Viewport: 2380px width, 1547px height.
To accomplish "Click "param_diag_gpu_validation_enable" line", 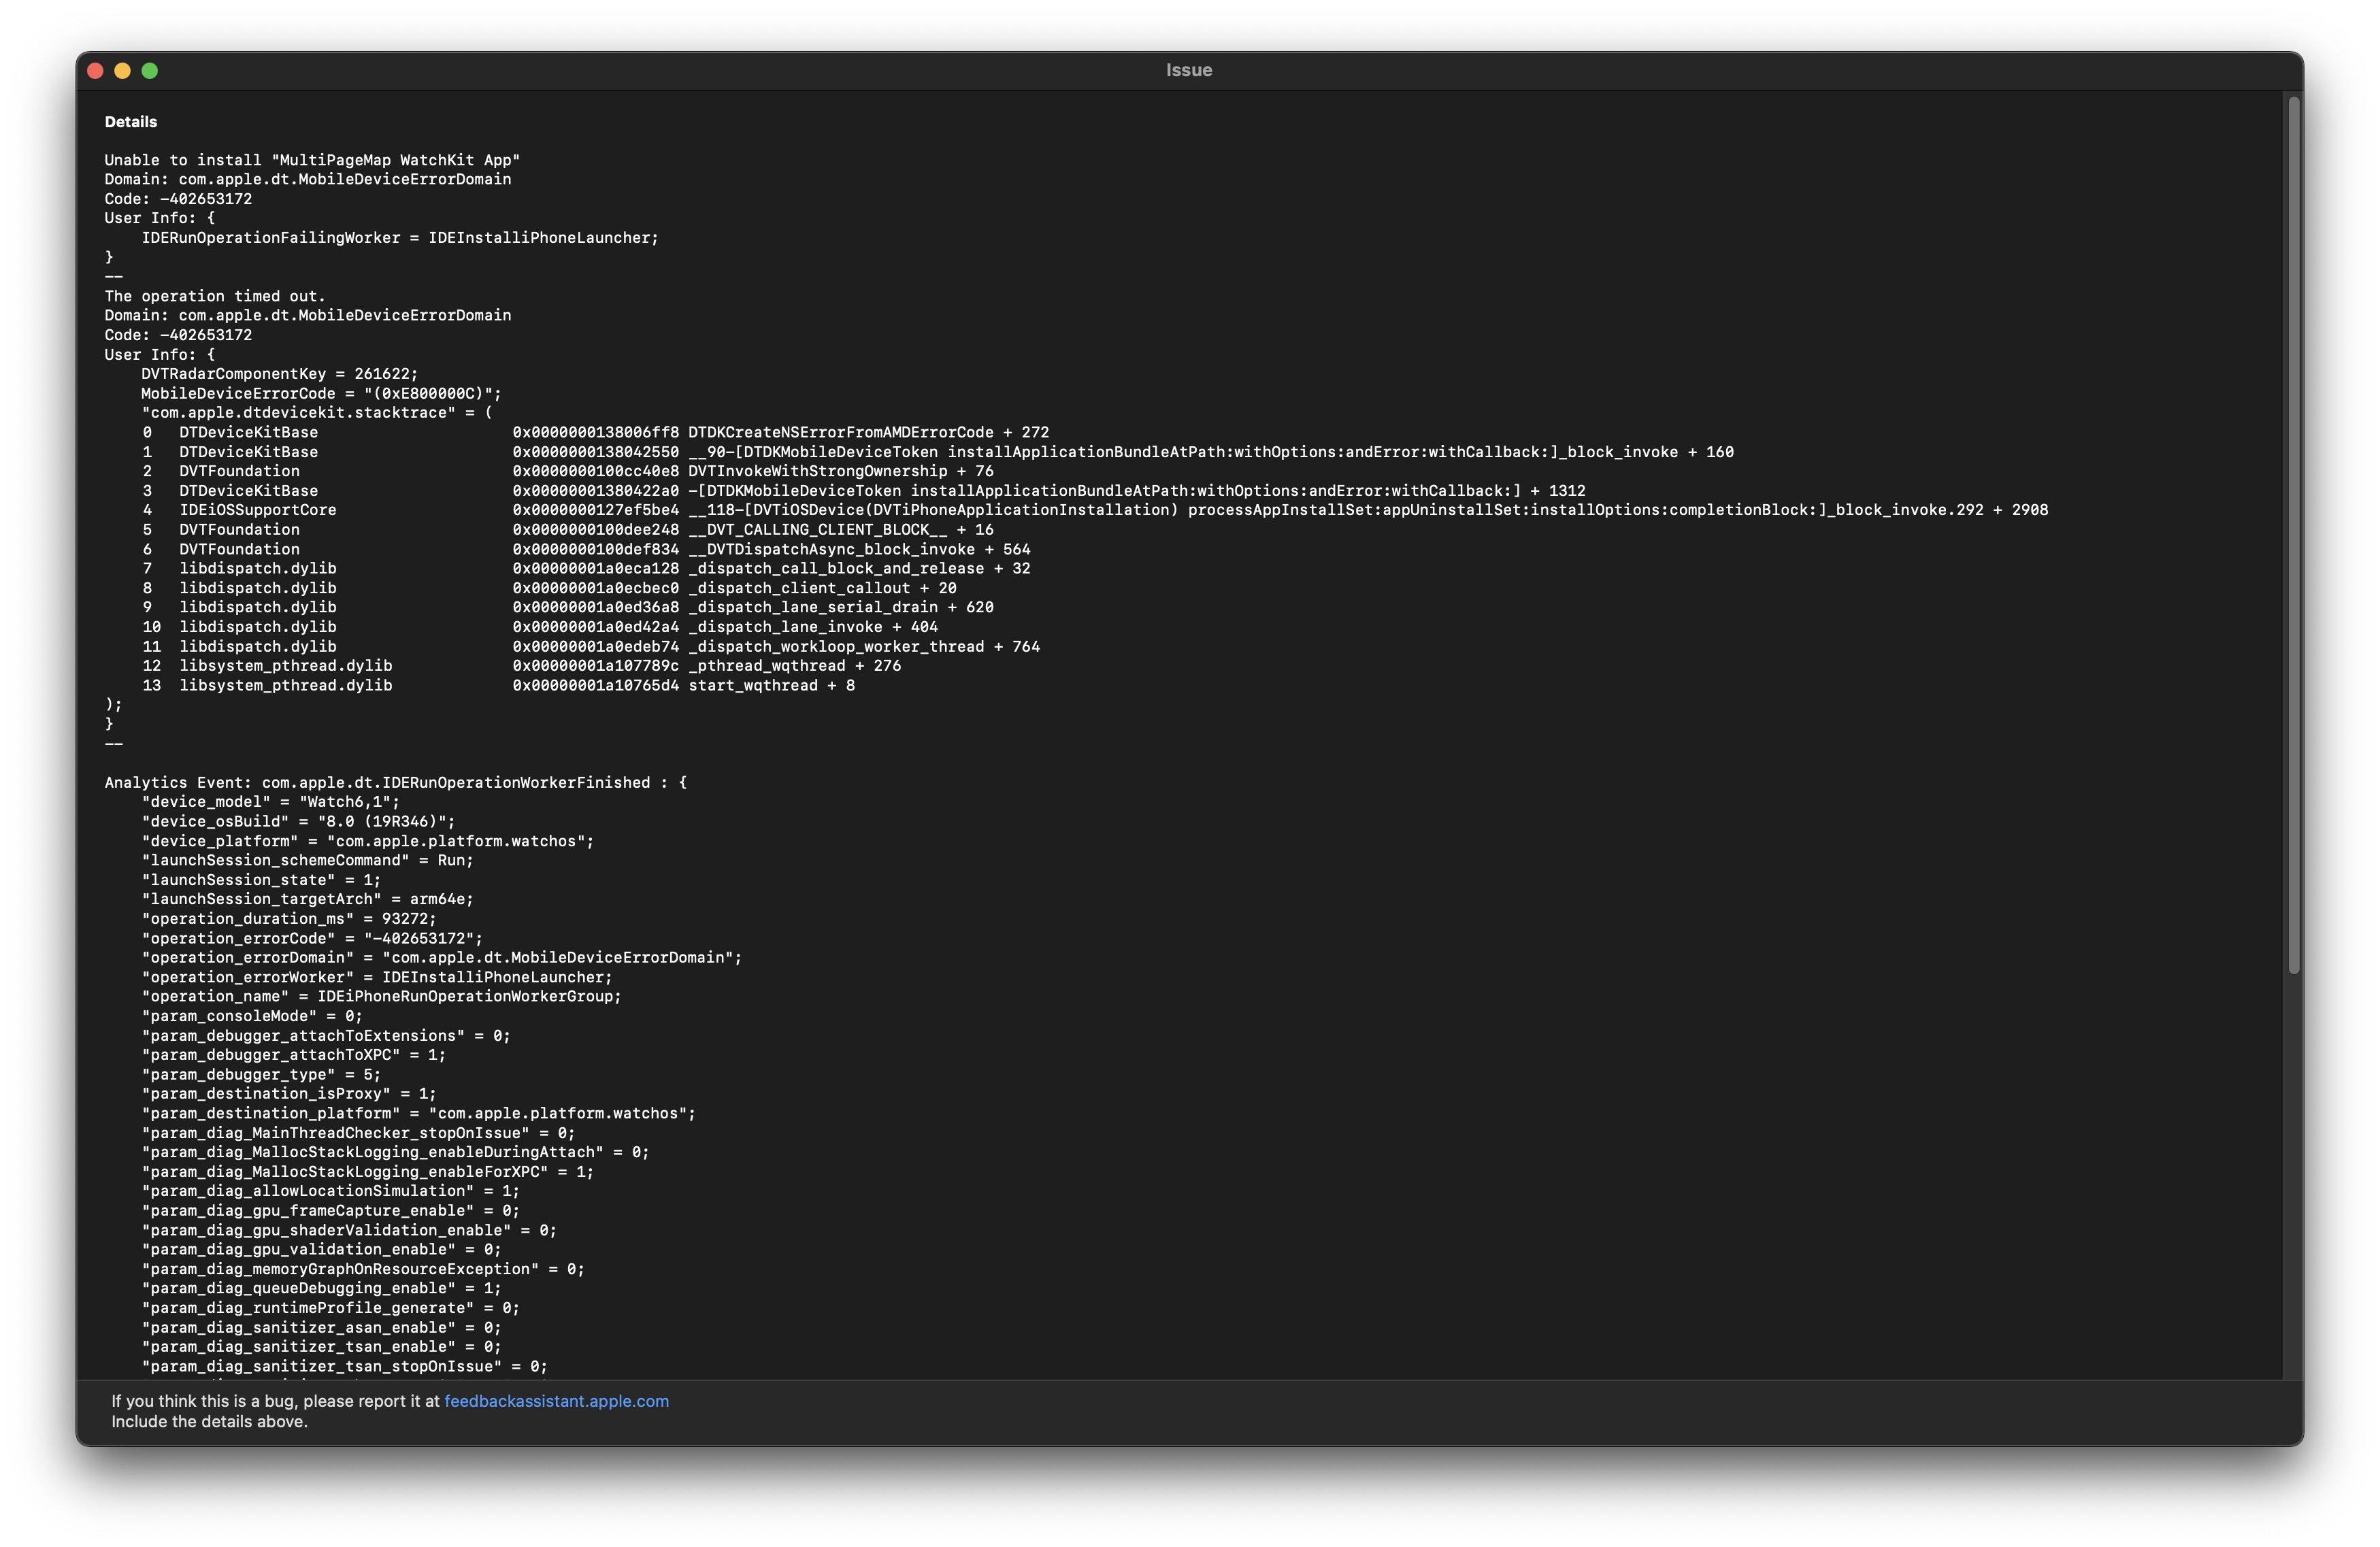I will pos(321,1249).
